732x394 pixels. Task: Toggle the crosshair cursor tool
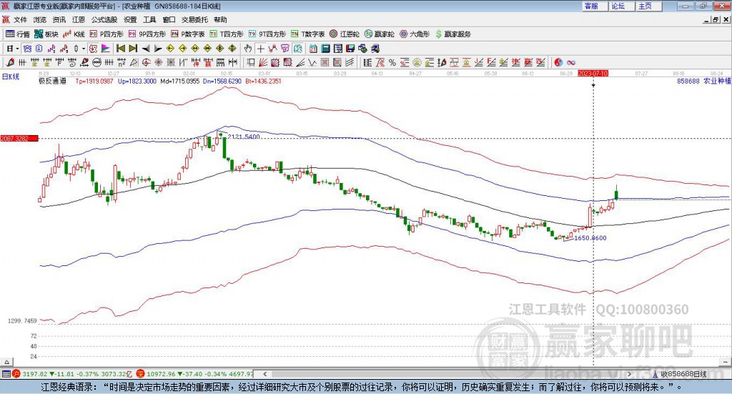[x=260, y=49]
